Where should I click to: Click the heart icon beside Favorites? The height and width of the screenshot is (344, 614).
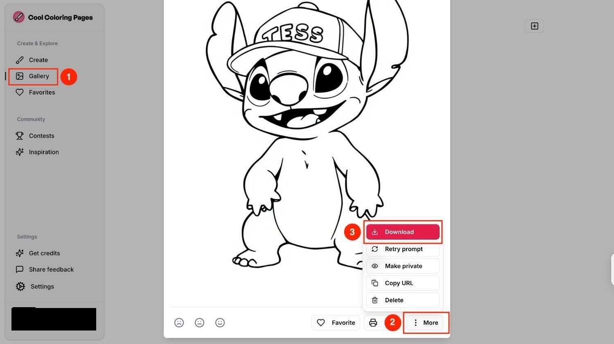(20, 92)
